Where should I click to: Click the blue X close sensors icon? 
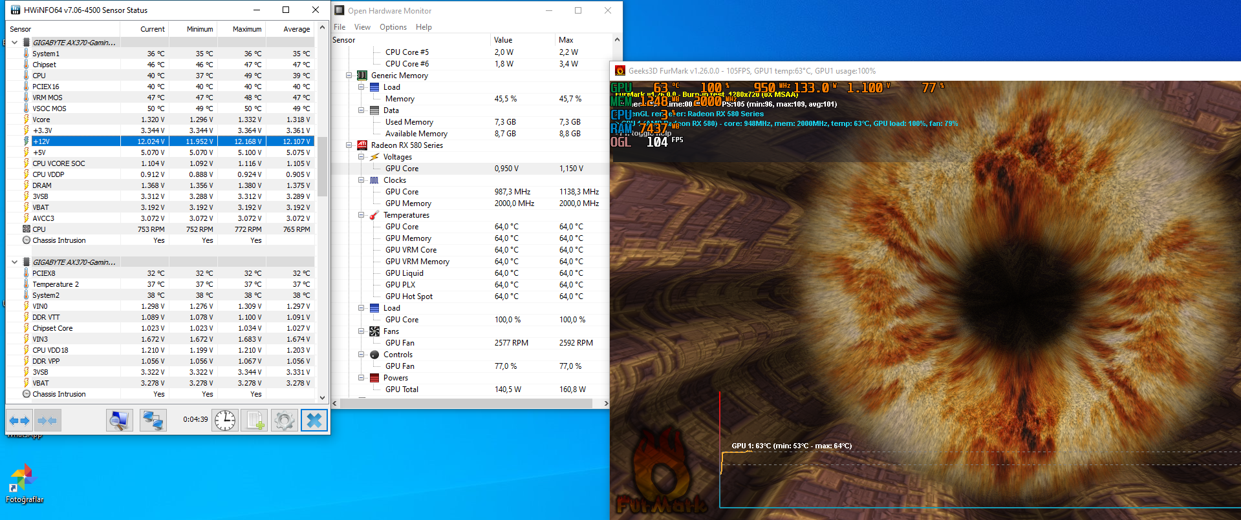(314, 421)
